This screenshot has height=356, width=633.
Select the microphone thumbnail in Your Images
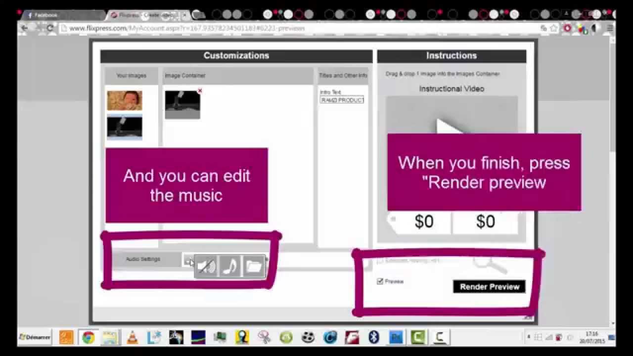click(125, 127)
